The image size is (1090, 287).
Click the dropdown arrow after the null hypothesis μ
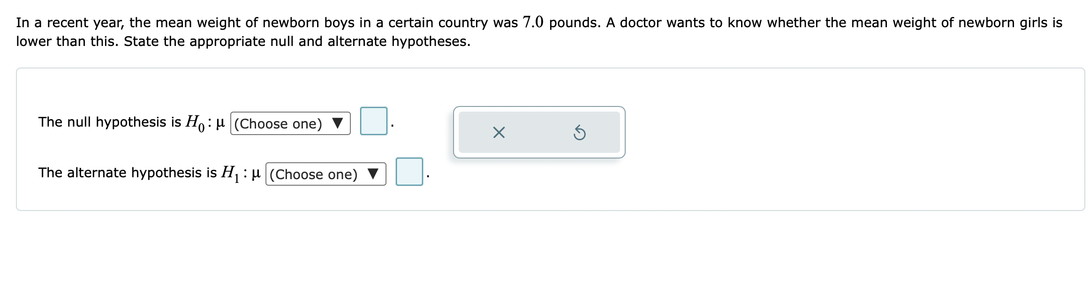pos(337,123)
